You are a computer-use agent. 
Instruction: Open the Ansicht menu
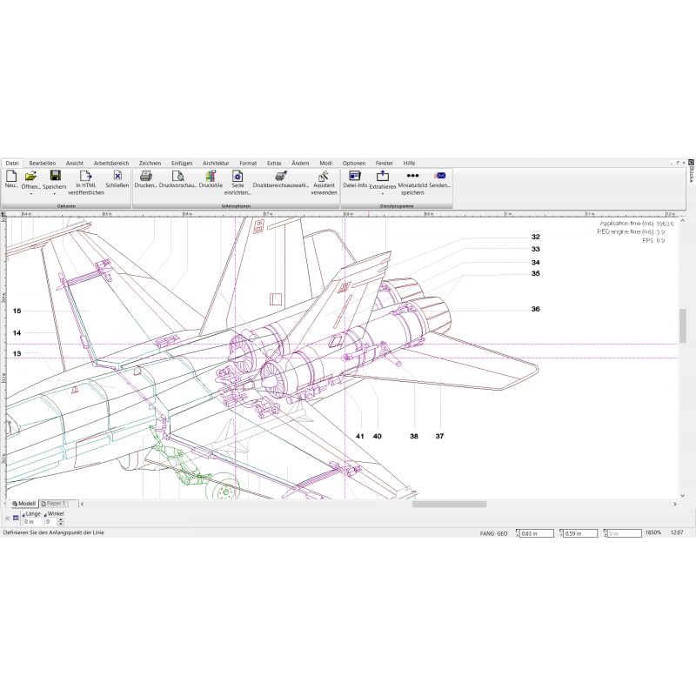75,163
